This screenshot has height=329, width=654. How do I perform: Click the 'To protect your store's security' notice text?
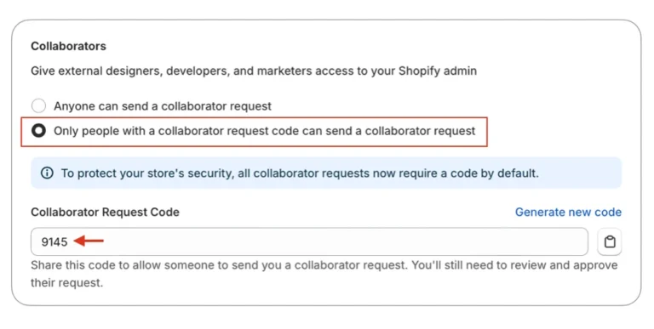pyautogui.click(x=300, y=173)
